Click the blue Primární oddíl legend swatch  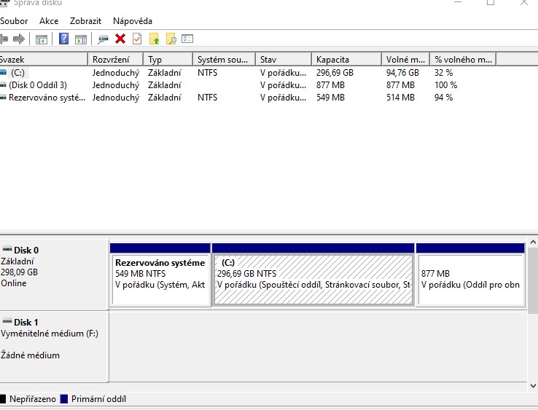[64, 399]
